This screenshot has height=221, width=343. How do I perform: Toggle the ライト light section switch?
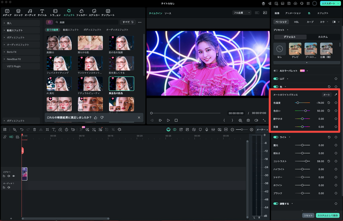pyautogui.click(x=275, y=137)
